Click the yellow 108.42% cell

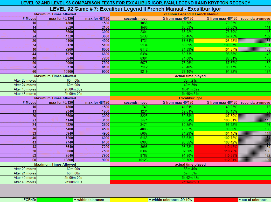point(216,142)
